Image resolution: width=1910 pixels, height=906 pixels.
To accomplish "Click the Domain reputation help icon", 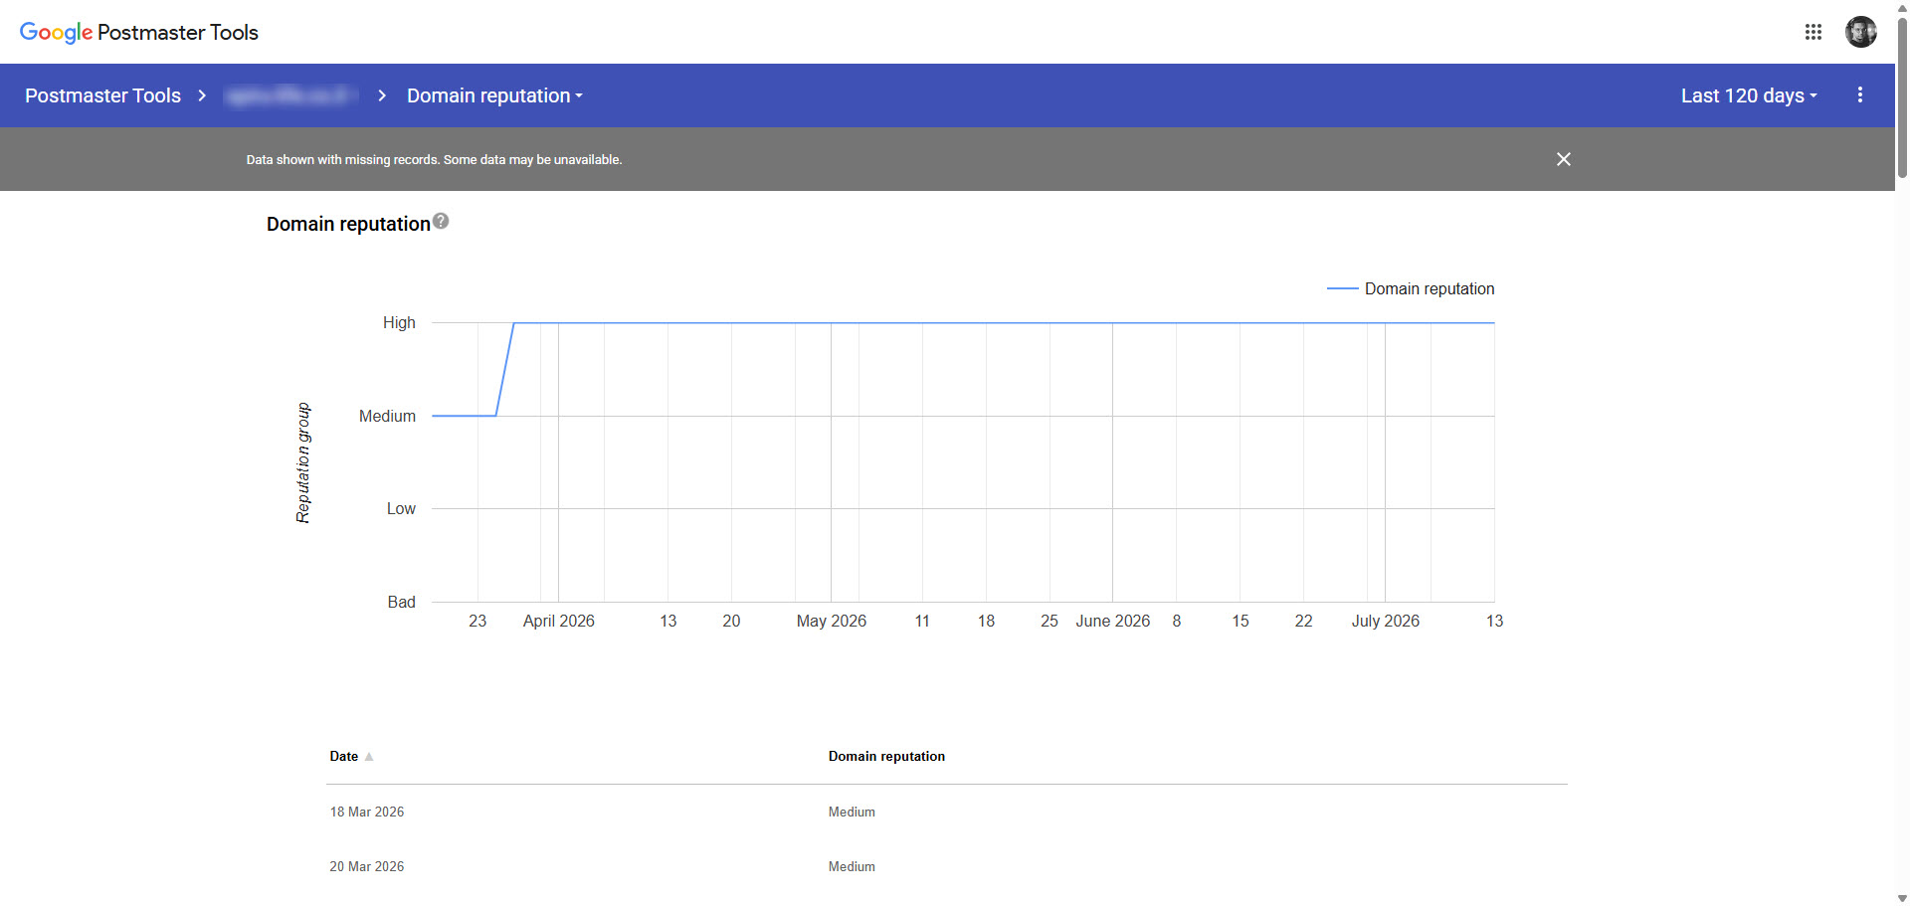I will (x=441, y=221).
